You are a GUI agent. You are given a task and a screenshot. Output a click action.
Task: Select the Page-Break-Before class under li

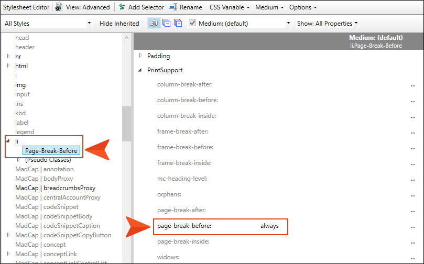tap(51, 151)
